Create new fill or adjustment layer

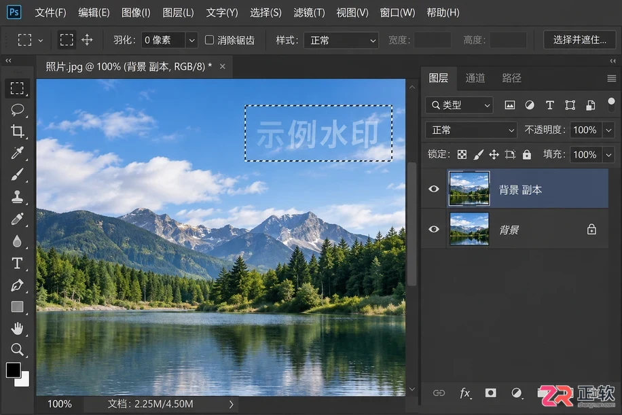tap(517, 393)
